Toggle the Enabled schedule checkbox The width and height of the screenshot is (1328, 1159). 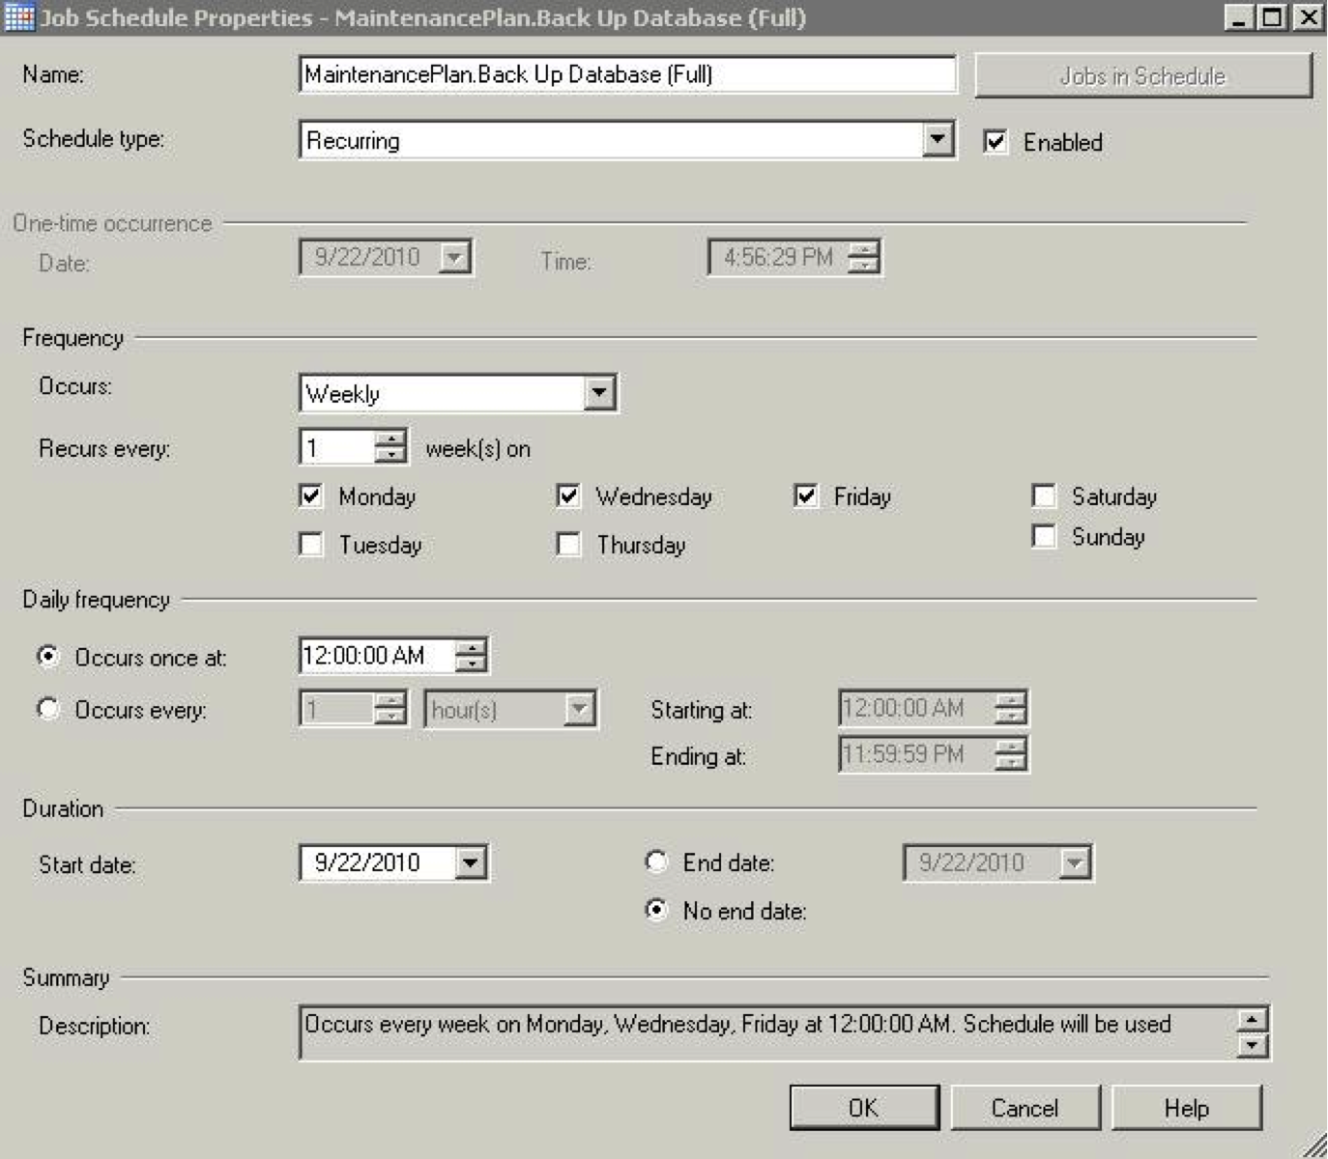click(996, 142)
